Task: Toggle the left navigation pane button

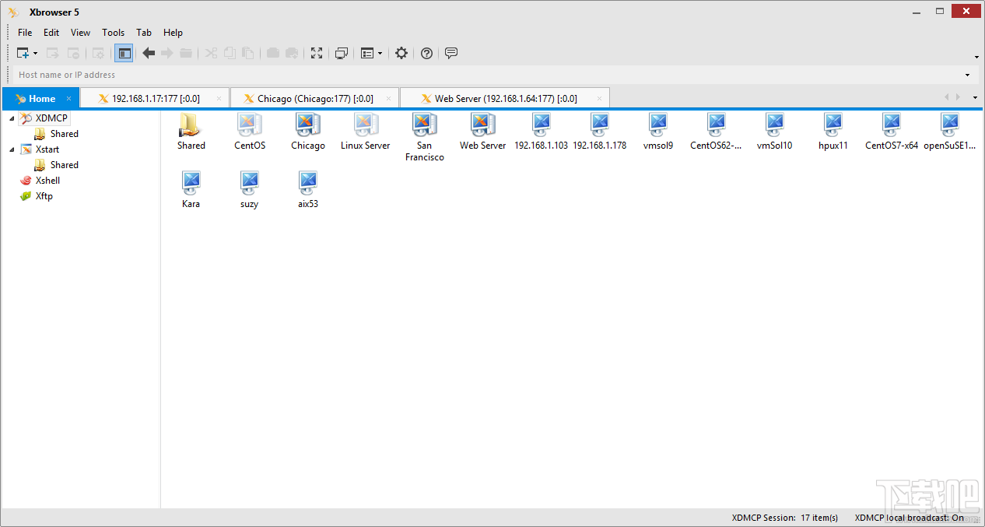Action: pyautogui.click(x=124, y=53)
